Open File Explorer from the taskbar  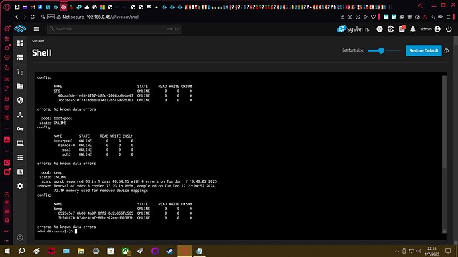coord(81,251)
